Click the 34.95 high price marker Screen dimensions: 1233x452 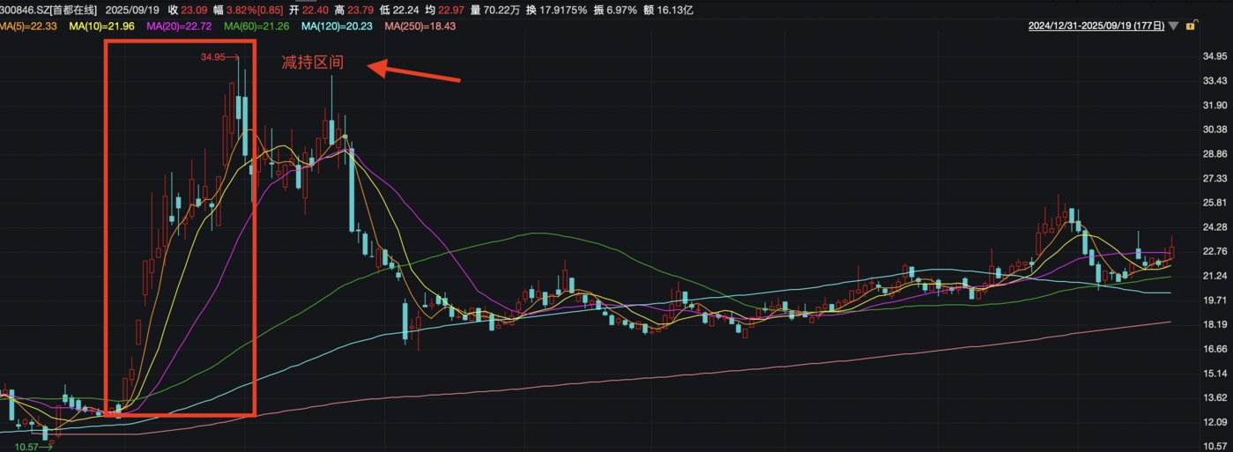point(213,57)
